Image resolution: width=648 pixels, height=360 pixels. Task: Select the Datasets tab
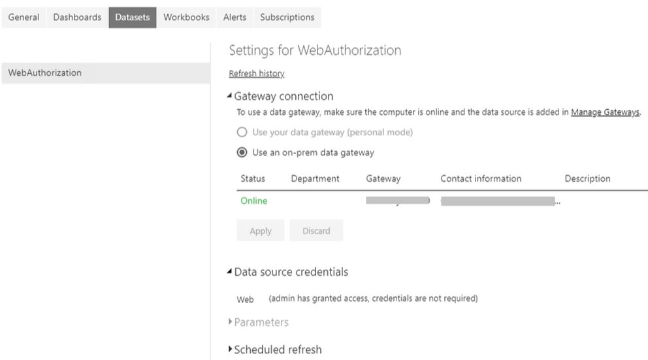(132, 18)
